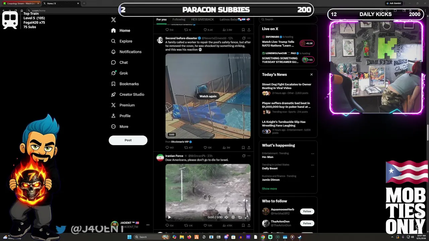
Task: Switch to the Latinos Baby! tab
Action: [x=235, y=19]
